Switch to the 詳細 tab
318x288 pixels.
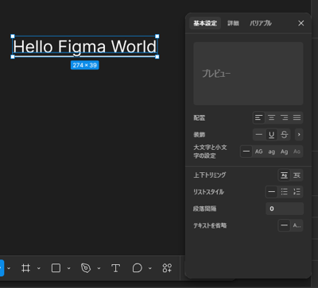(233, 23)
